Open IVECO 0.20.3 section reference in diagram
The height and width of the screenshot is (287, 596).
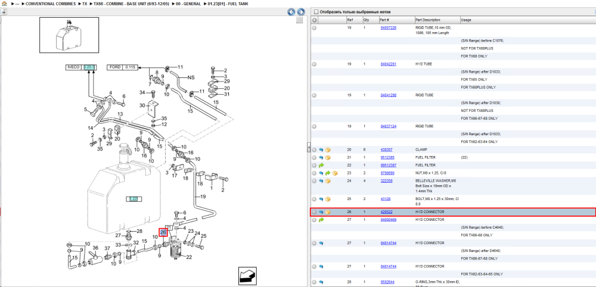click(89, 67)
